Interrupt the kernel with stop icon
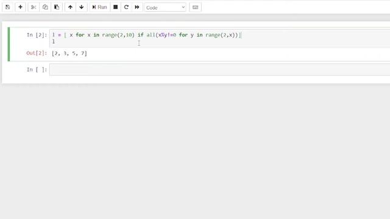The image size is (390, 219). click(115, 7)
